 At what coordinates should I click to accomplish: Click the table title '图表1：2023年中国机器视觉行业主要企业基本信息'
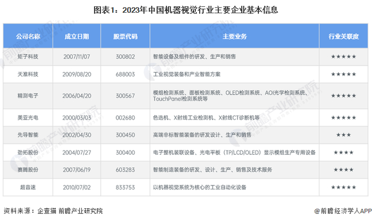pos(186,10)
